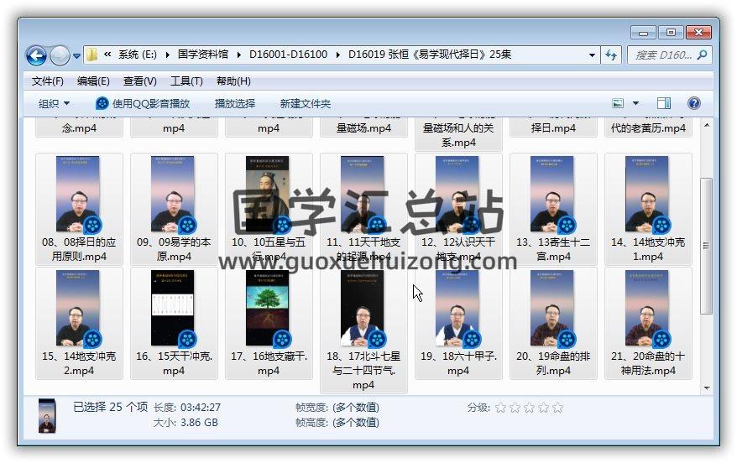Expand arrow after D16001-D16100 breadcrumb
737x463 pixels.
[x=338, y=55]
